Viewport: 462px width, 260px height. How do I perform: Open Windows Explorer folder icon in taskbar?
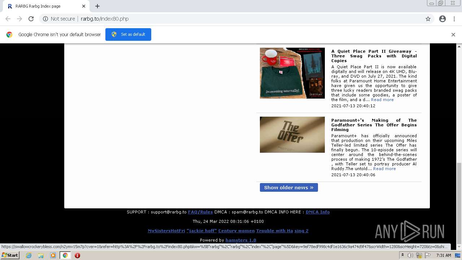[41, 255]
